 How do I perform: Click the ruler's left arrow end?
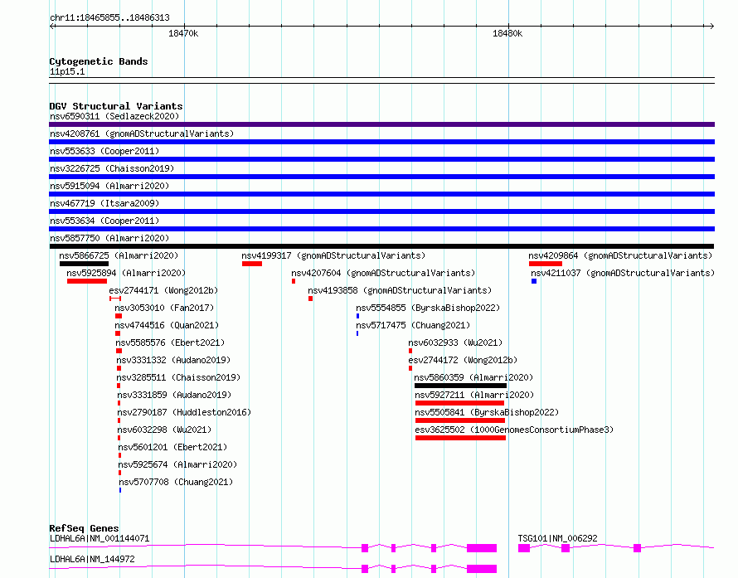(x=52, y=26)
